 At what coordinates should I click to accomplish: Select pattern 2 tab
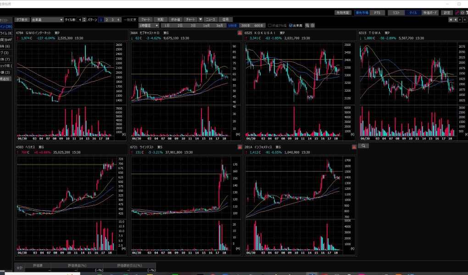[x=107, y=20]
